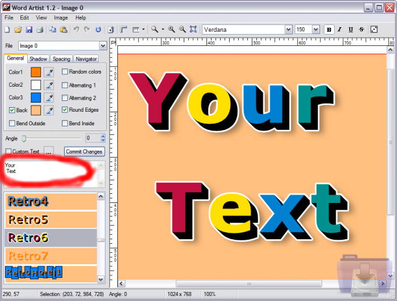Open a file via folder icon

pyautogui.click(x=18, y=29)
